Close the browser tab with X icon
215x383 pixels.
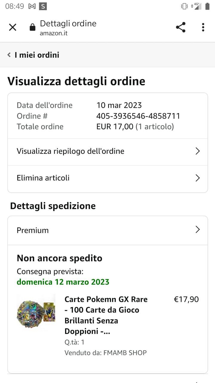tap(13, 27)
